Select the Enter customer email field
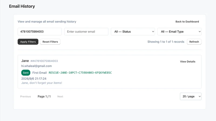Image resolution: width=216 pixels, height=121 pixels. pos(86,31)
